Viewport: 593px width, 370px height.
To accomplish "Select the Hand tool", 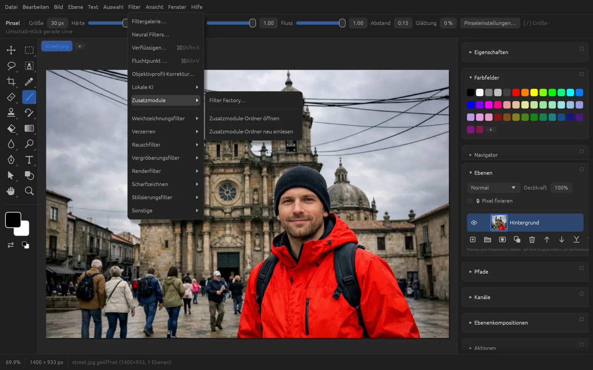I will [x=11, y=191].
